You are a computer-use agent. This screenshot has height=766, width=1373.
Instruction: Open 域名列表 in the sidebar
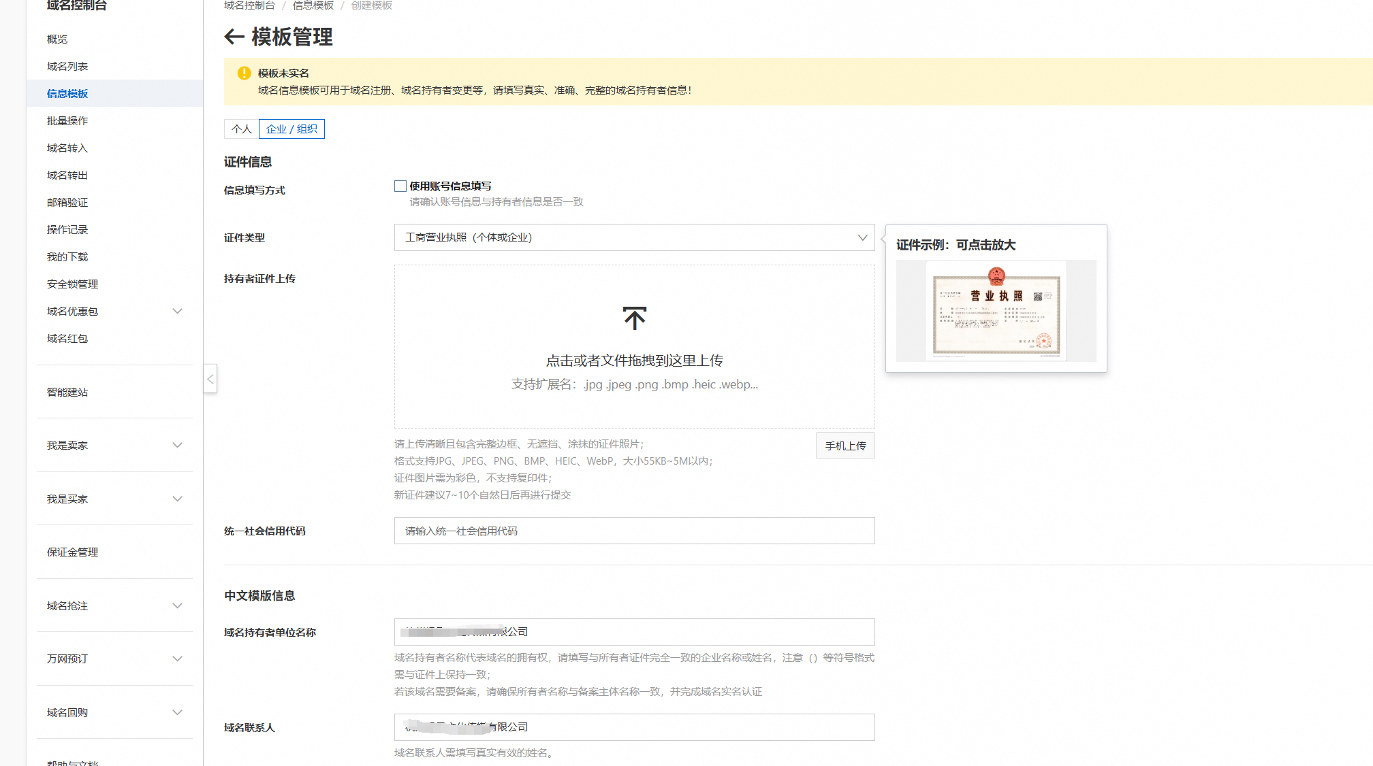coord(67,67)
